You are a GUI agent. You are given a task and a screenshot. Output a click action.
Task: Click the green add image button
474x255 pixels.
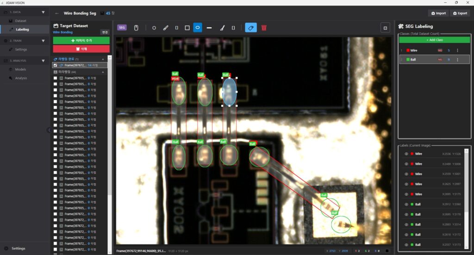(x=81, y=40)
